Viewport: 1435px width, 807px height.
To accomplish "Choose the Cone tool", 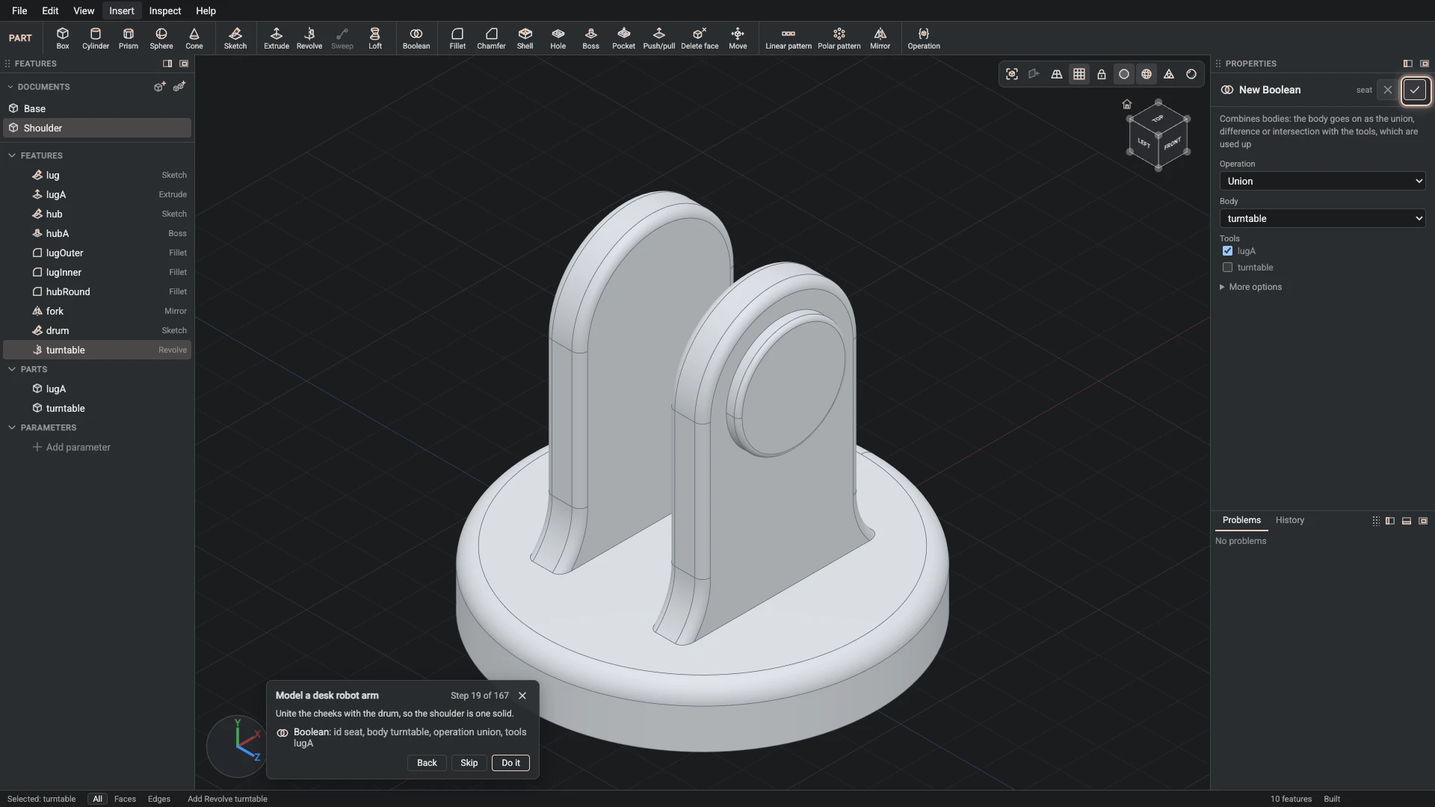I will click(194, 38).
